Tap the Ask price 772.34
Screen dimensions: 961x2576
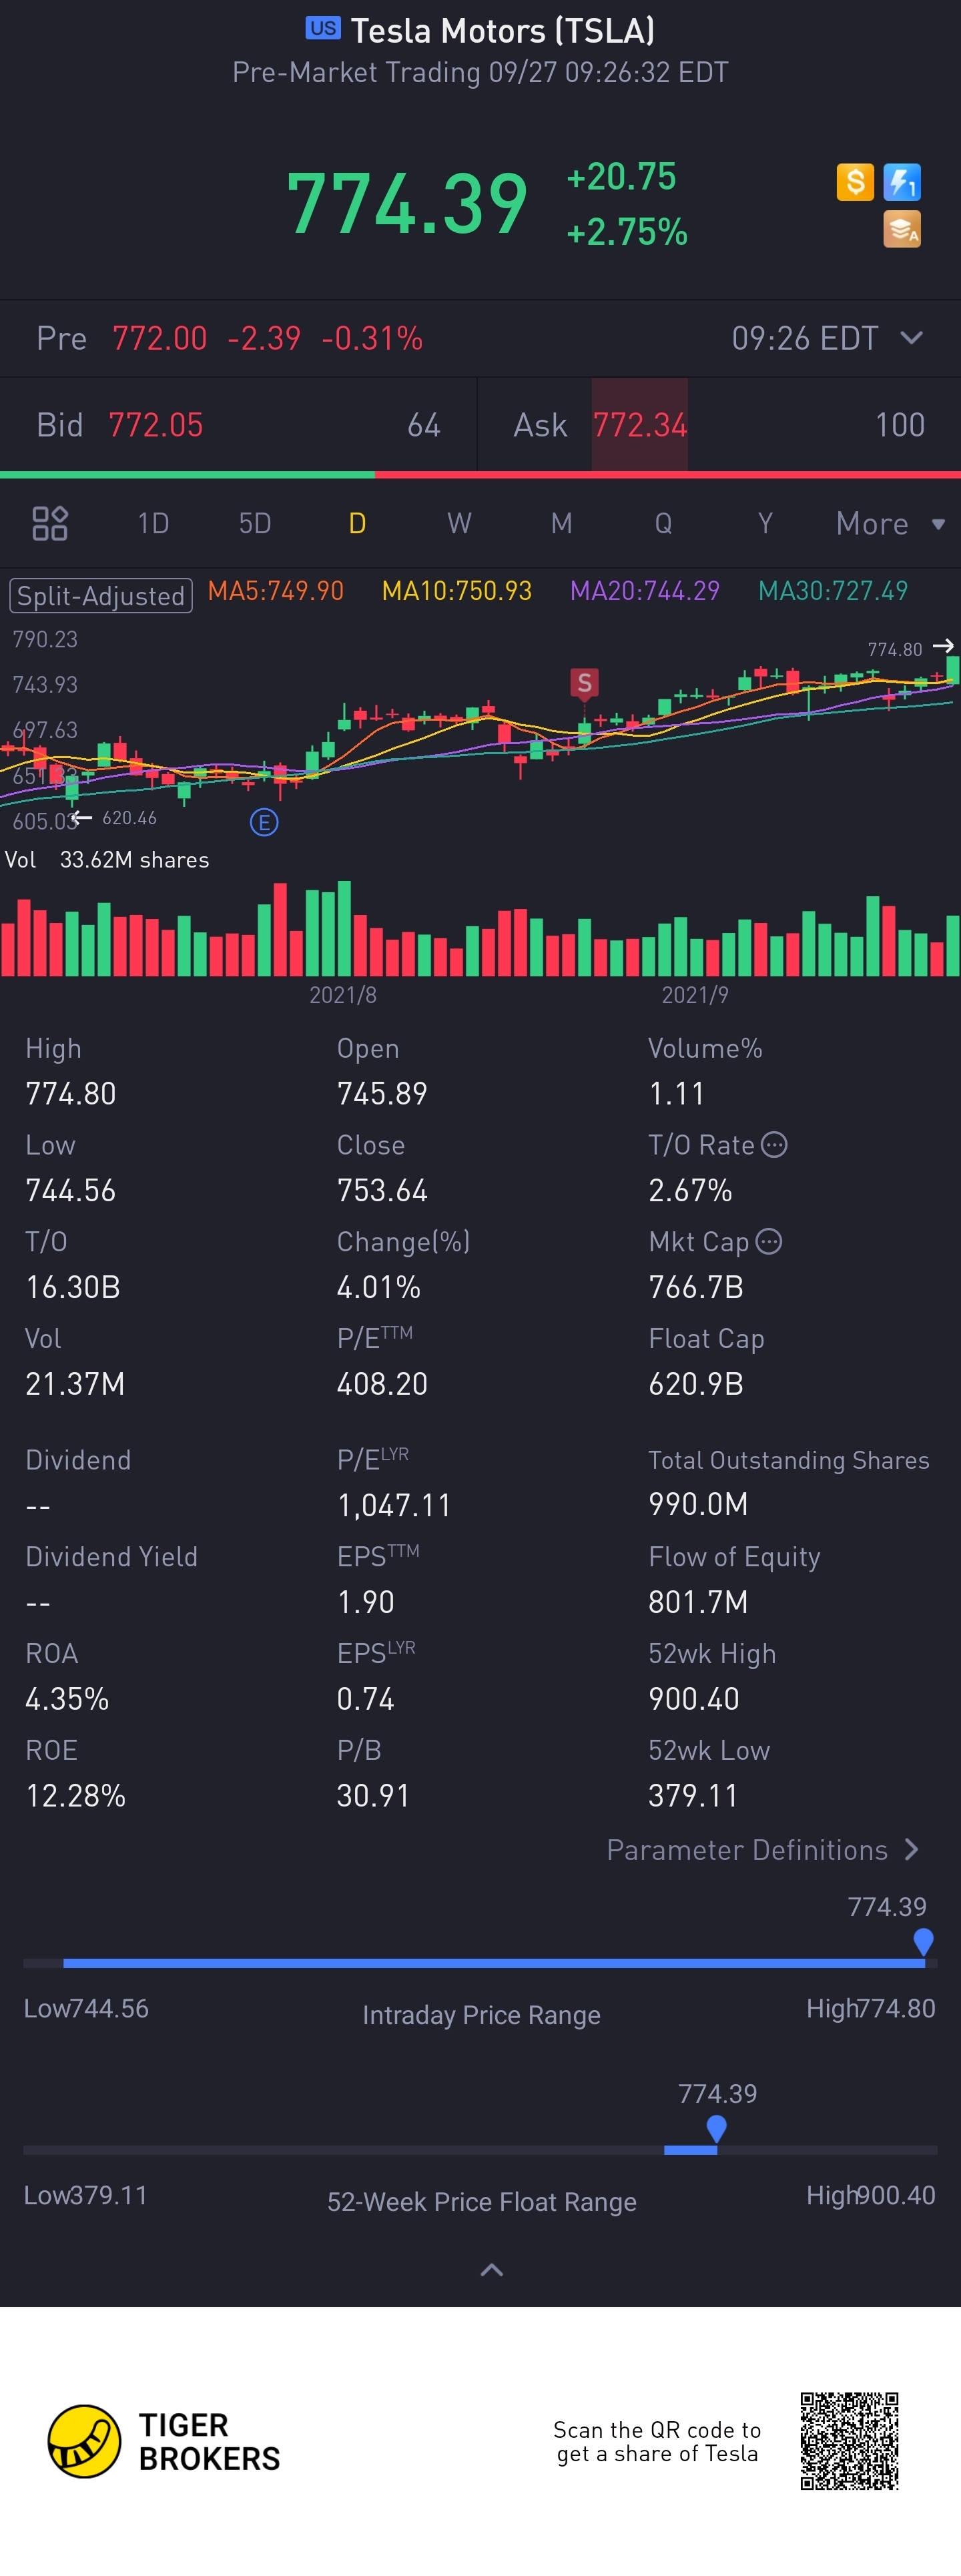tap(640, 425)
